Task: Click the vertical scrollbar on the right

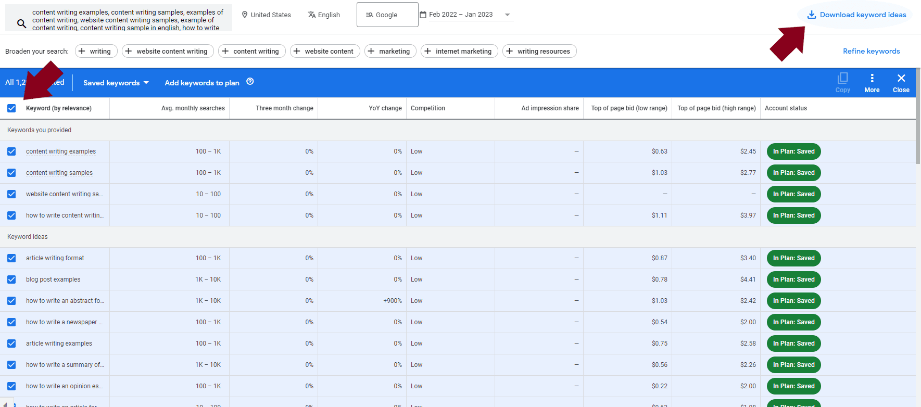Action: [918, 117]
